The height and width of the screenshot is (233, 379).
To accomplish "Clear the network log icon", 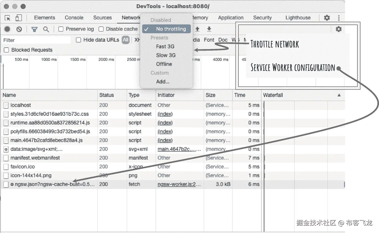I will [x=19, y=29].
